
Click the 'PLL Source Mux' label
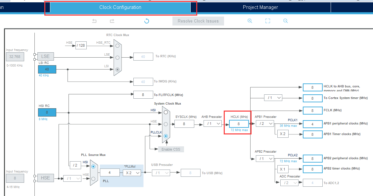pos(93,155)
